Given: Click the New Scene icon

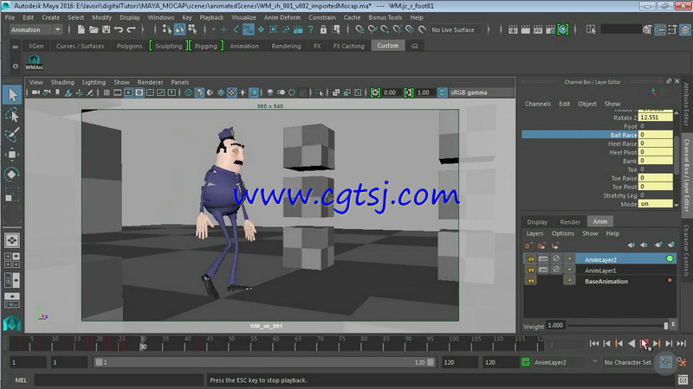Looking at the screenshot, I should point(81,29).
